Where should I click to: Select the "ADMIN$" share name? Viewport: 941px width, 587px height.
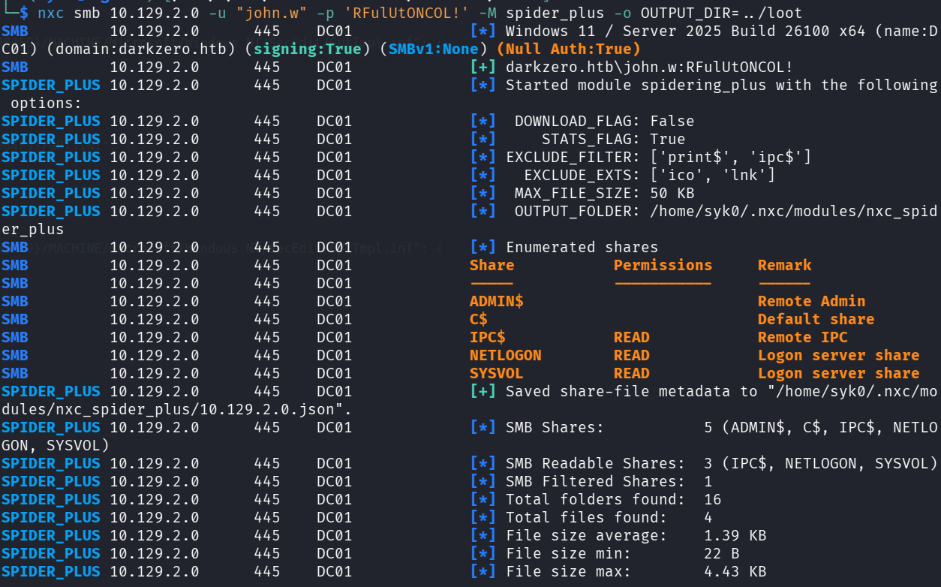(497, 301)
